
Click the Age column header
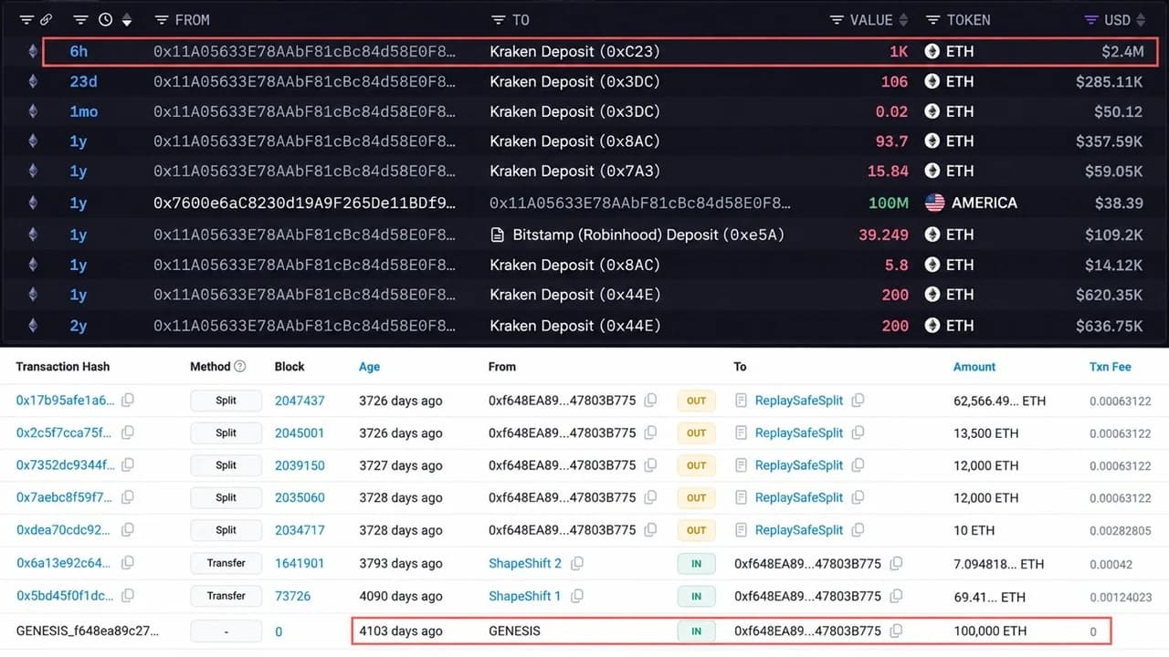point(369,367)
